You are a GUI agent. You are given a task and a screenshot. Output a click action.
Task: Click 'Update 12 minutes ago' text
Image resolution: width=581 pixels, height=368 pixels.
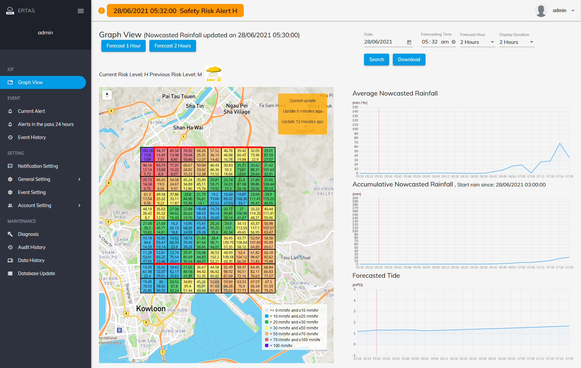coord(302,122)
